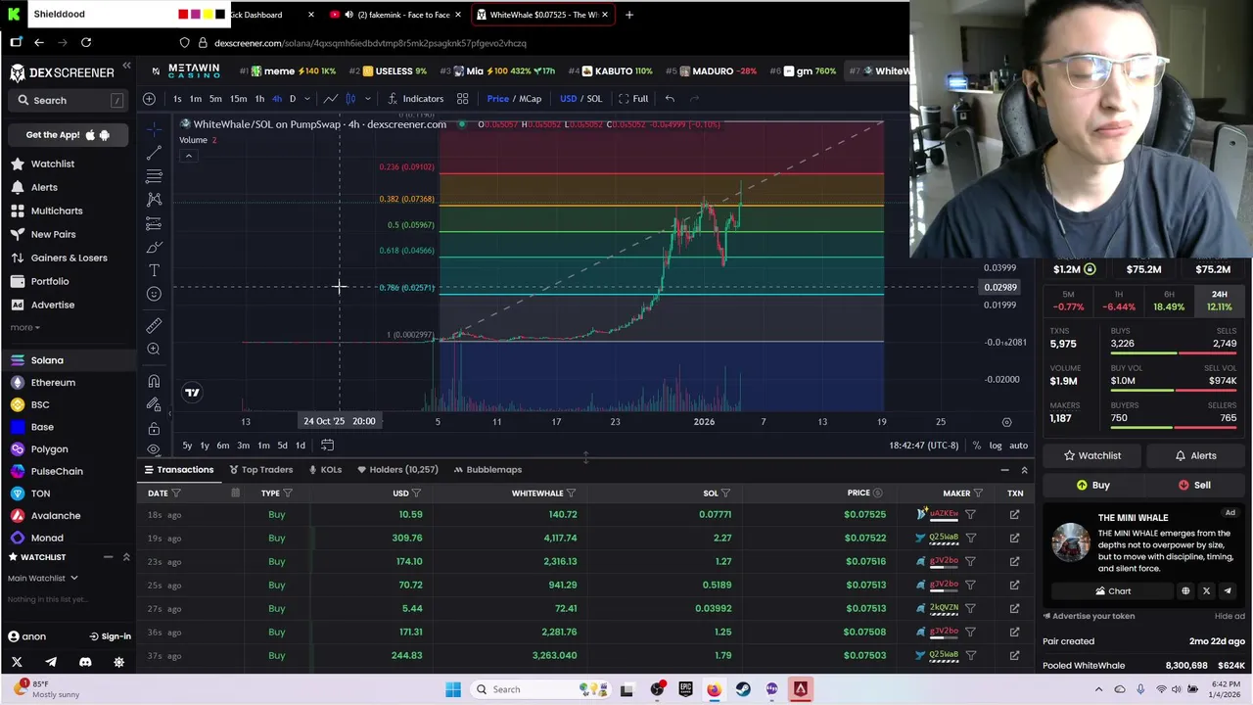Open the Telegram icon in ad card
The width and height of the screenshot is (1253, 705).
[1228, 591]
